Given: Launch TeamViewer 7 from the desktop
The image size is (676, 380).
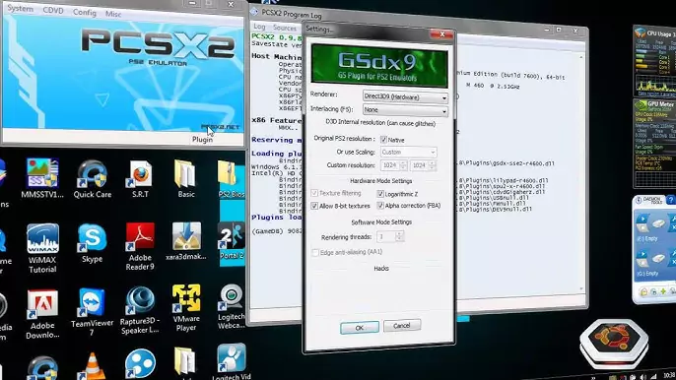Looking at the screenshot, I should [x=92, y=312].
